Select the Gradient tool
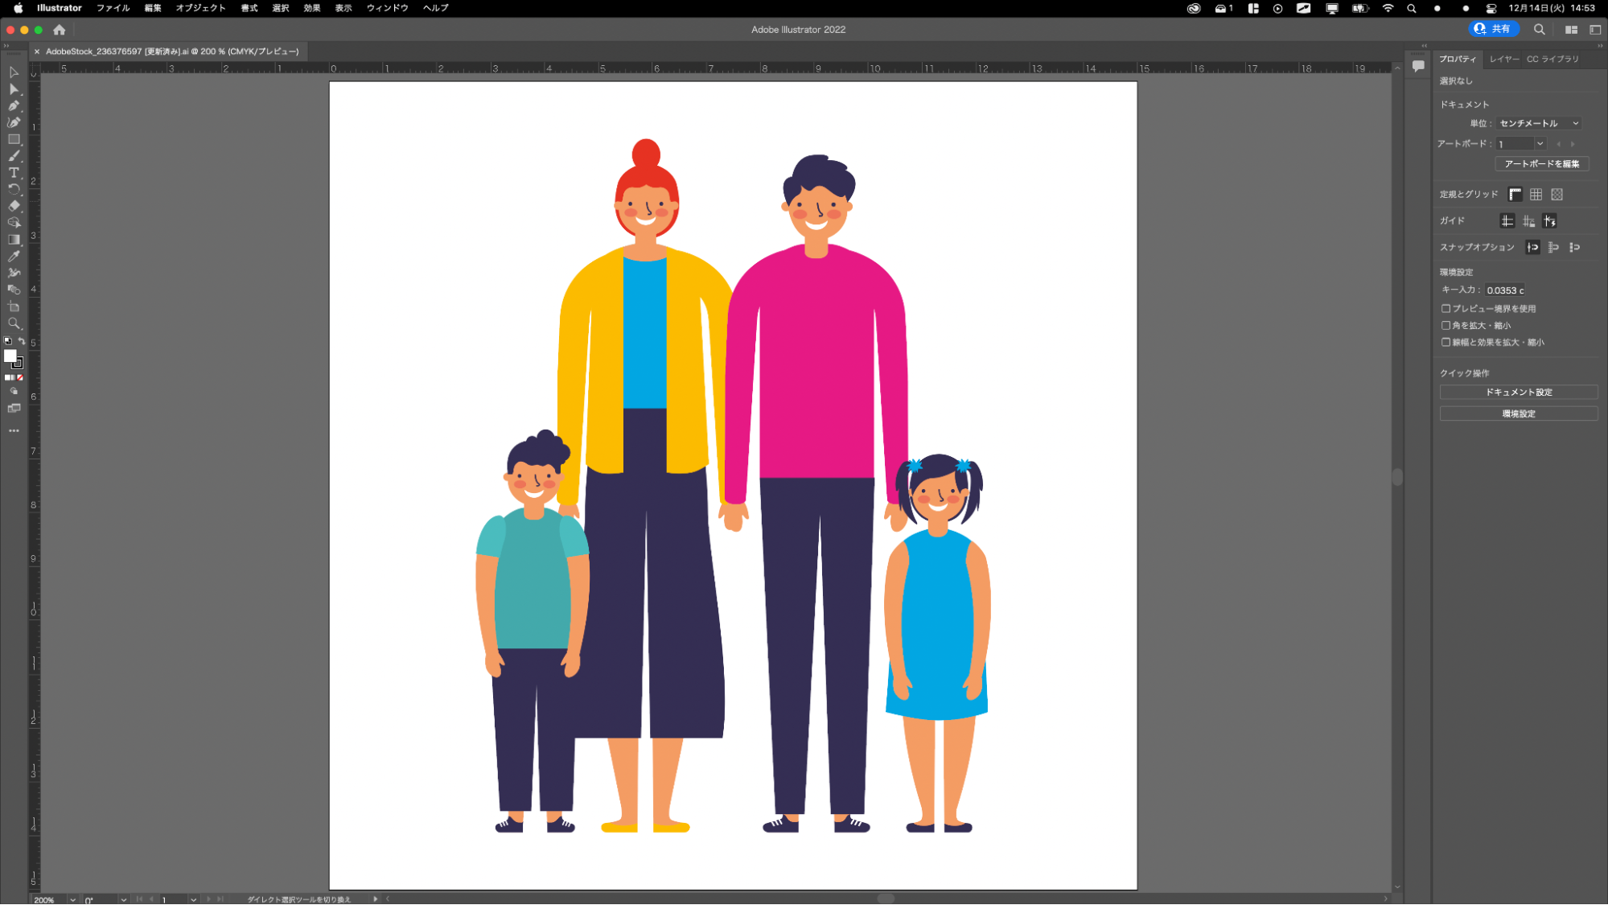This screenshot has width=1608, height=905. coord(14,240)
